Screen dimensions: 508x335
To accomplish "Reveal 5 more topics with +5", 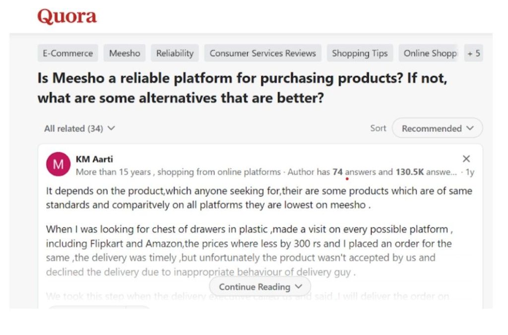I will tap(473, 53).
